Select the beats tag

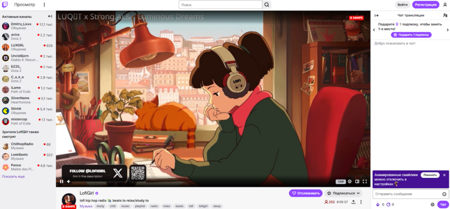tap(179, 206)
